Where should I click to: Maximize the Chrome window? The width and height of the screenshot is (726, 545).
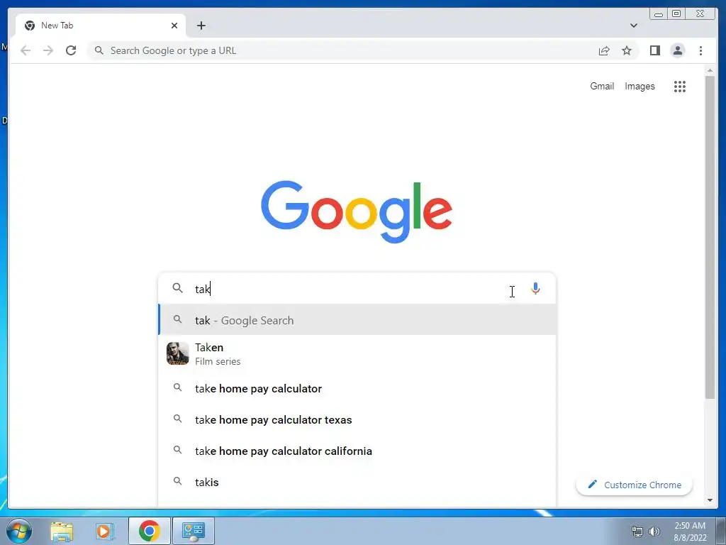coord(676,14)
